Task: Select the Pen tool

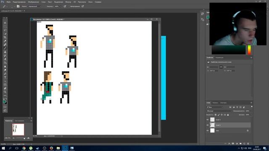Action: pyautogui.click(x=5, y=74)
